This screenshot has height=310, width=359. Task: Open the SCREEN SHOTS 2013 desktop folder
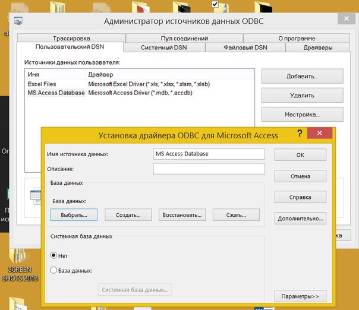[20, 265]
